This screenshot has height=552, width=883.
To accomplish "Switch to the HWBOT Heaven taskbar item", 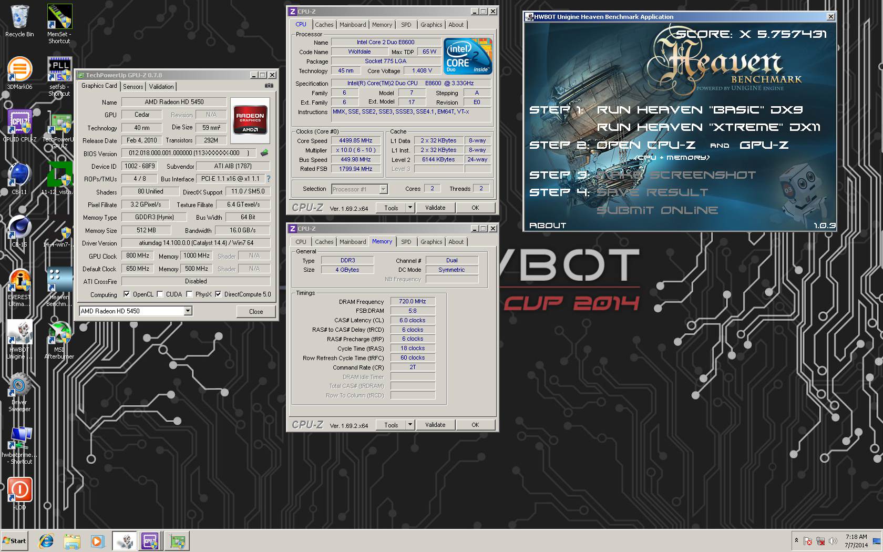I will click(x=125, y=541).
